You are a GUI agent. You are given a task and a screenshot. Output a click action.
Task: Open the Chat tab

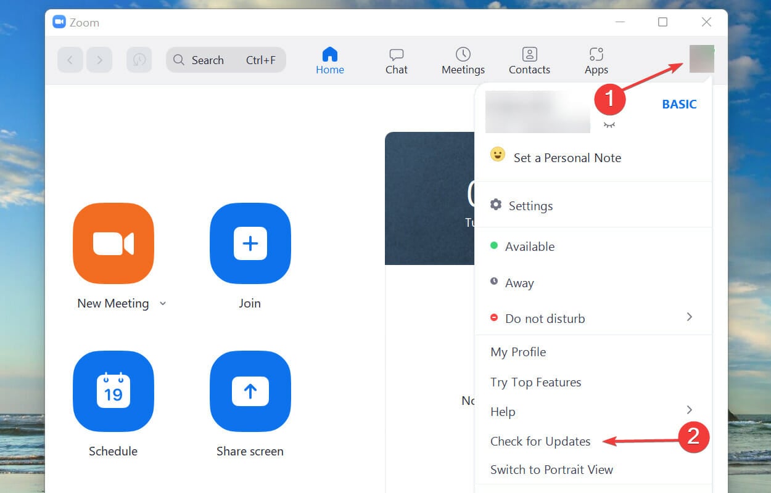point(397,60)
